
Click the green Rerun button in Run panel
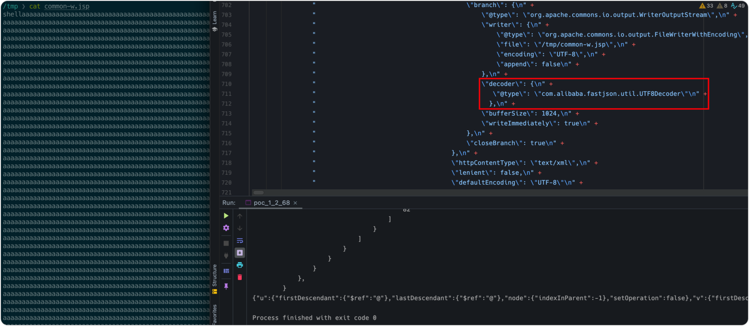pyautogui.click(x=226, y=216)
